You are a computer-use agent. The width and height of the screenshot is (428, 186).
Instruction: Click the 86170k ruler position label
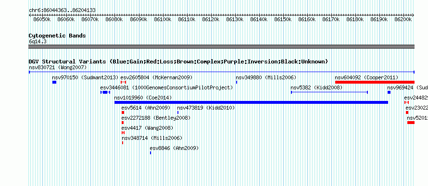[331, 19]
